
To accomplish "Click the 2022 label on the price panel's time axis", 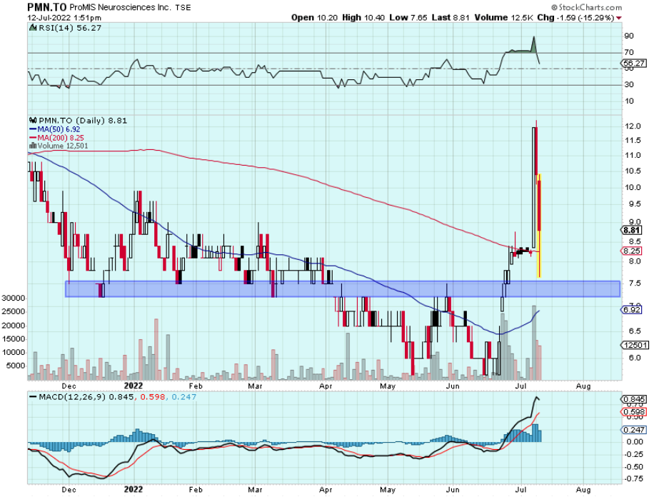I will coord(134,386).
